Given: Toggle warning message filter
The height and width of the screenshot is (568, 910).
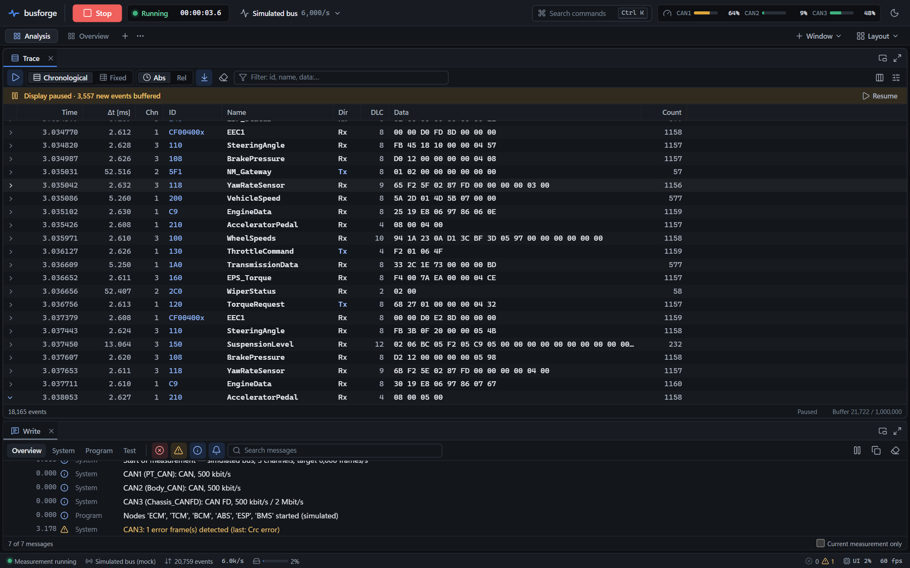Looking at the screenshot, I should (x=179, y=450).
